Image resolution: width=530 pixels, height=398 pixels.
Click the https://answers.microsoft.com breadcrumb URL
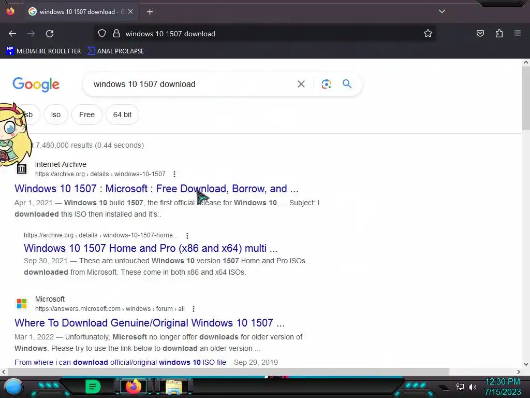coord(110,309)
